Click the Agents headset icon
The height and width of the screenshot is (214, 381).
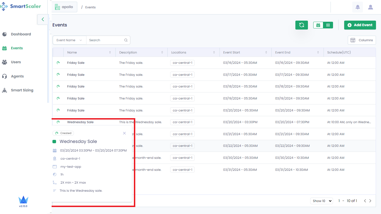pos(4,76)
